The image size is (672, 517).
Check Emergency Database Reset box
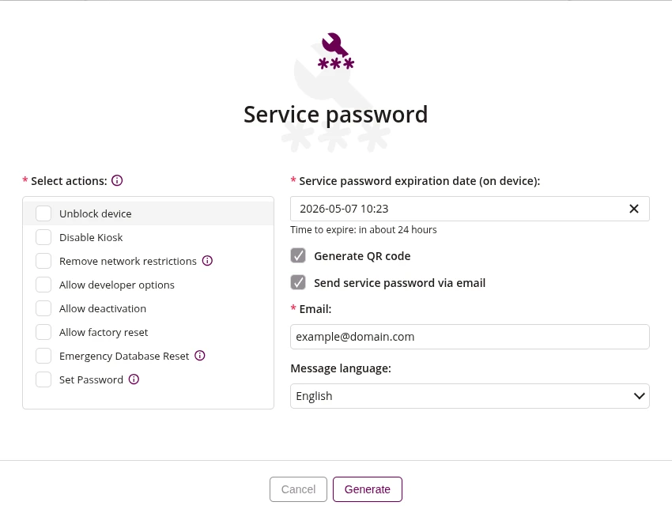tap(43, 356)
